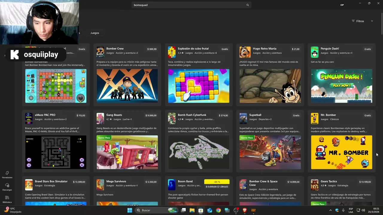Open the Gang Beasts truck thumbnail
383x215 pixels.
click(127, 152)
